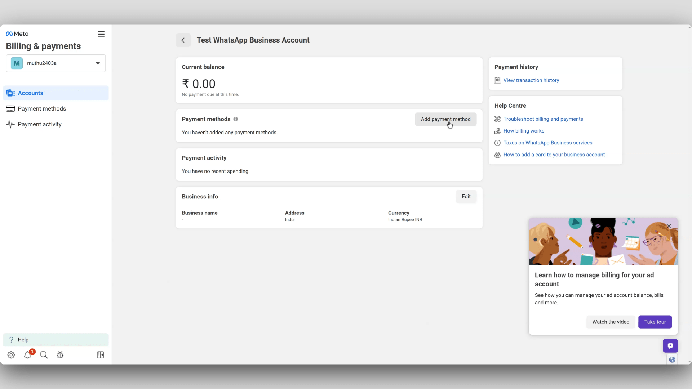Click Add payment method

445,119
